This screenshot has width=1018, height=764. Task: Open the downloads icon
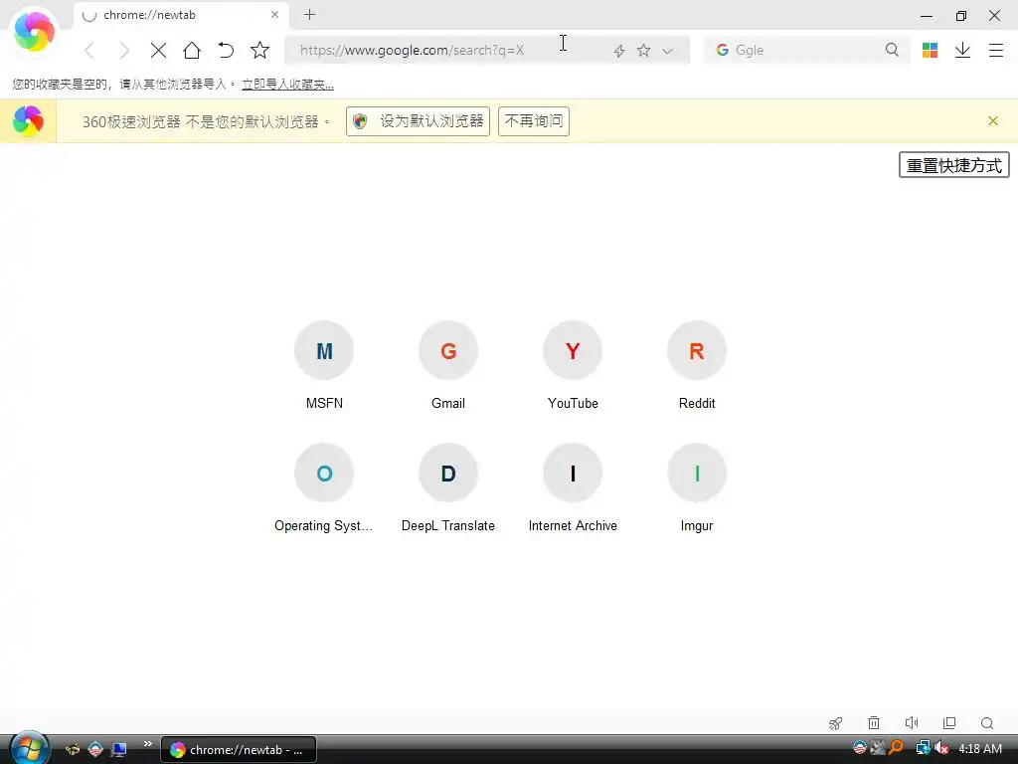(962, 50)
